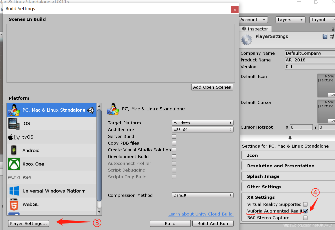Click the platform list scrollbar thumb
This screenshot has width=335, height=230.
(99, 155)
